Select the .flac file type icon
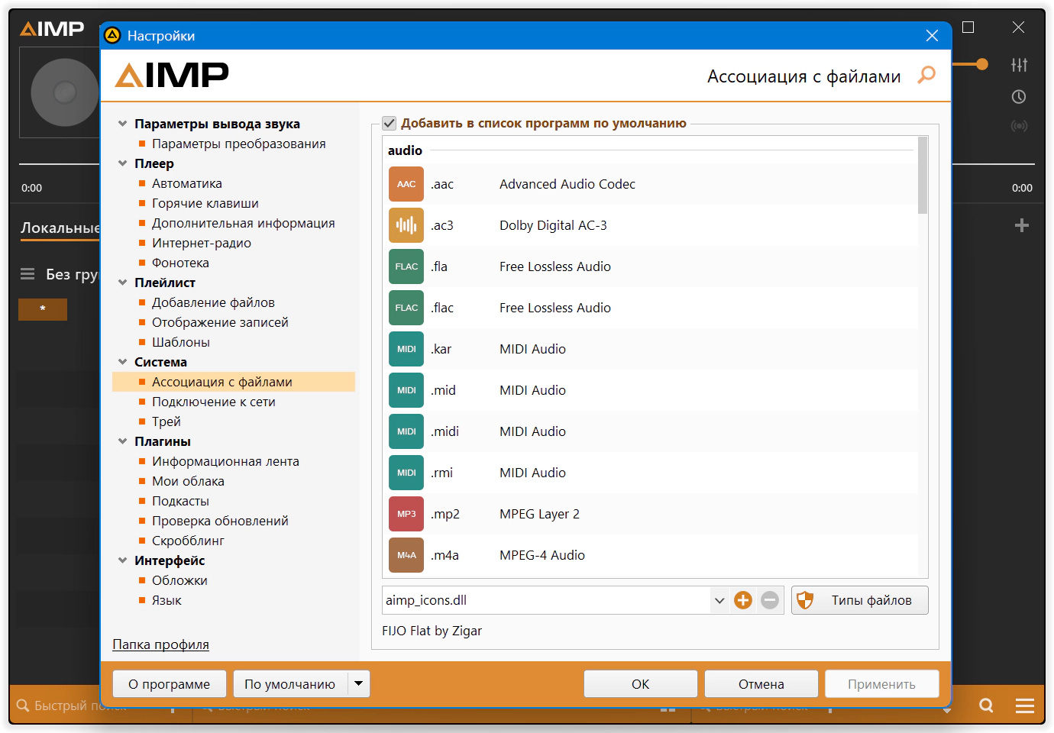 click(x=406, y=308)
